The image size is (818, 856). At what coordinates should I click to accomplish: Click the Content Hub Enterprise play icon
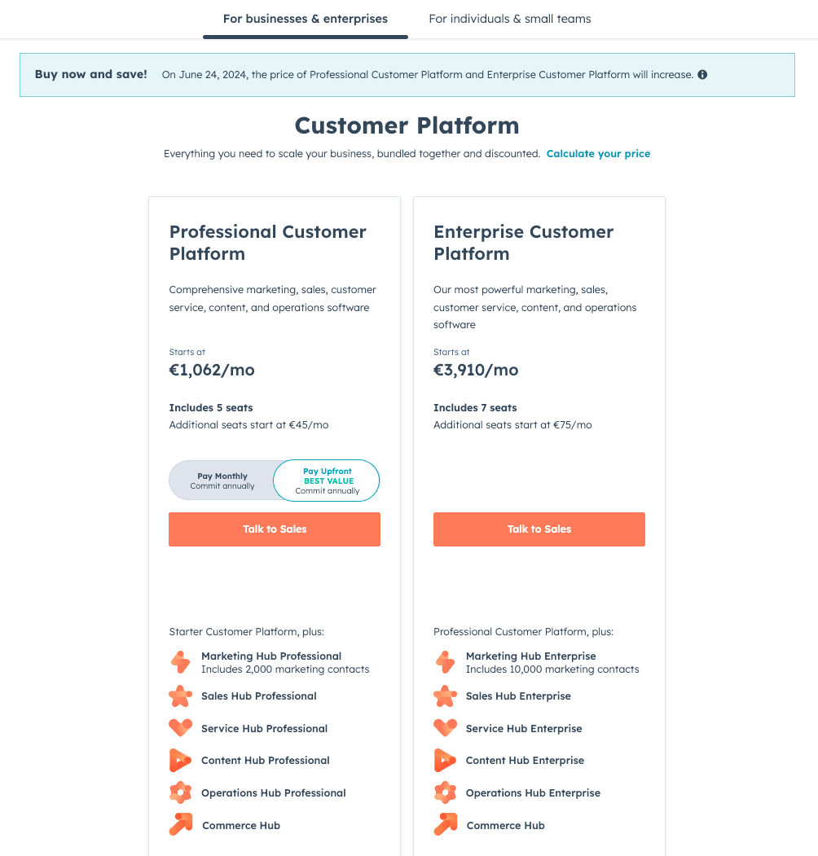click(445, 760)
